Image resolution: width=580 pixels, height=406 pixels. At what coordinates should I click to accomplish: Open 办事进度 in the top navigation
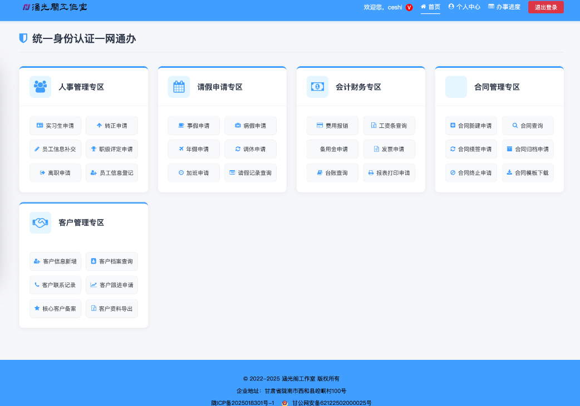[504, 7]
